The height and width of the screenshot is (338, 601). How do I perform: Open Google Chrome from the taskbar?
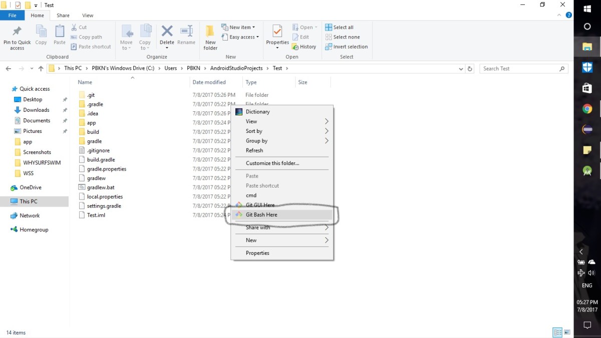click(x=587, y=109)
